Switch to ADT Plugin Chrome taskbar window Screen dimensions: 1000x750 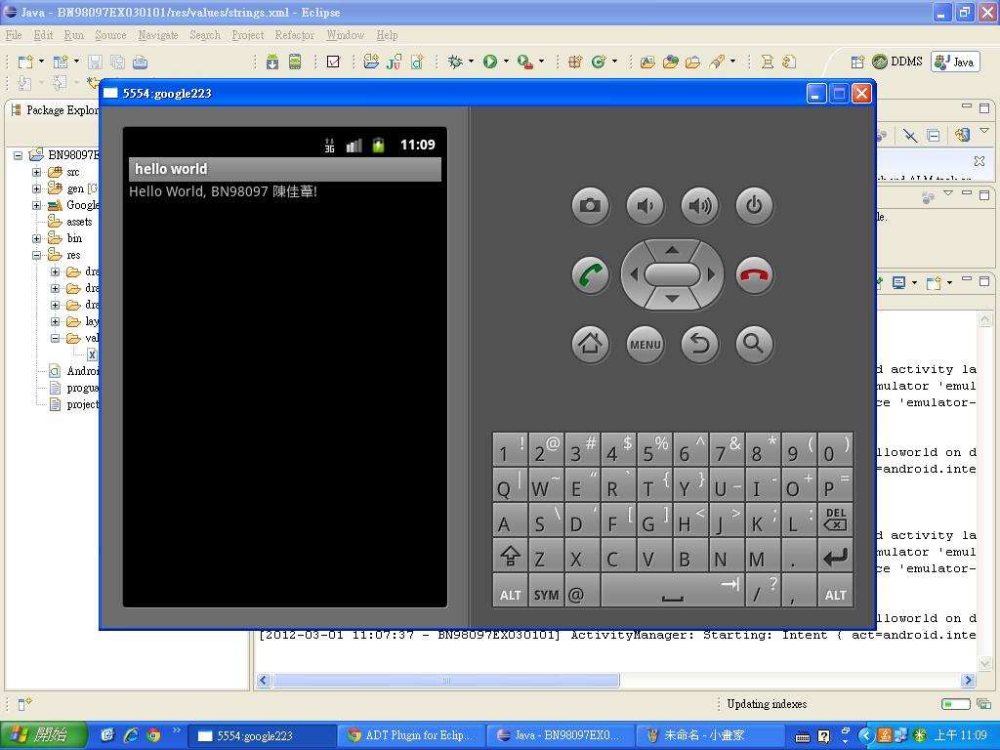(410, 735)
